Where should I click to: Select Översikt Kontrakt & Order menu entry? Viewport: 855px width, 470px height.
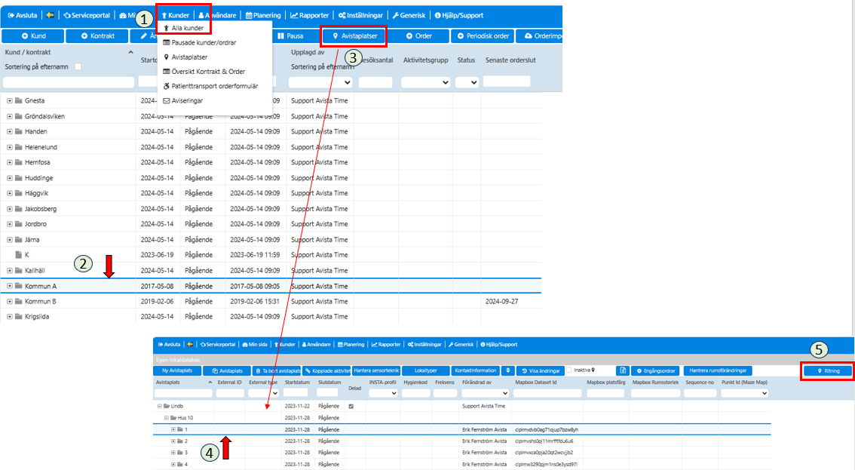click(x=204, y=72)
